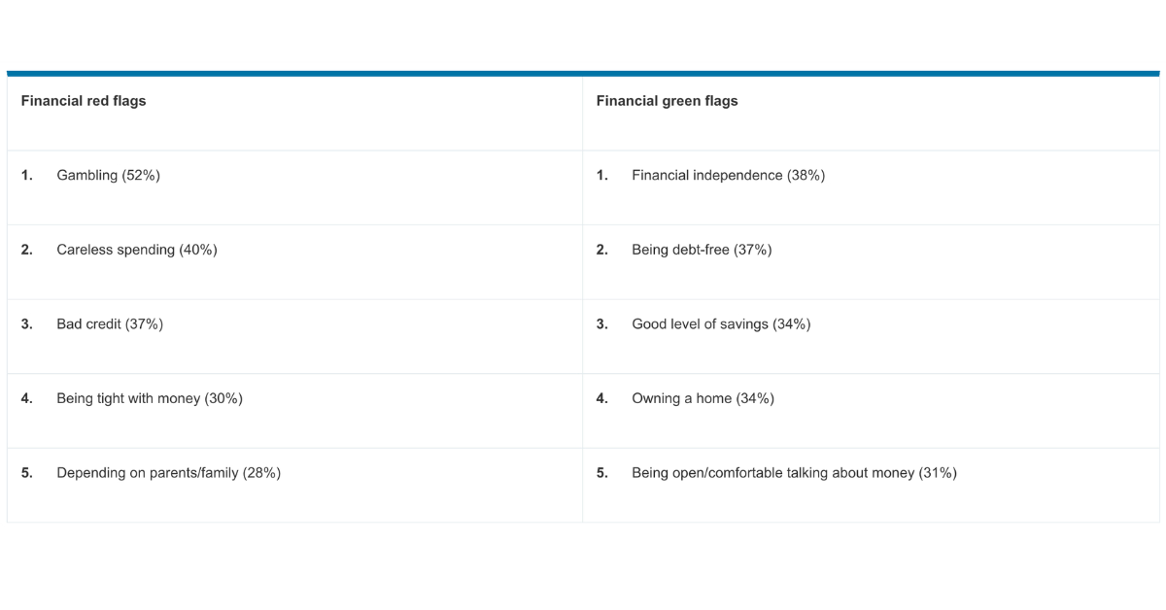This screenshot has width=1166, height=610.
Task: Select 'Being debt-free (37%)' cell
Action: tap(871, 262)
